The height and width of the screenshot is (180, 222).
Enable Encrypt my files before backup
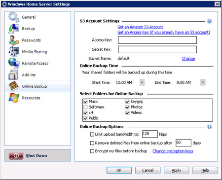pyautogui.click(x=92, y=151)
